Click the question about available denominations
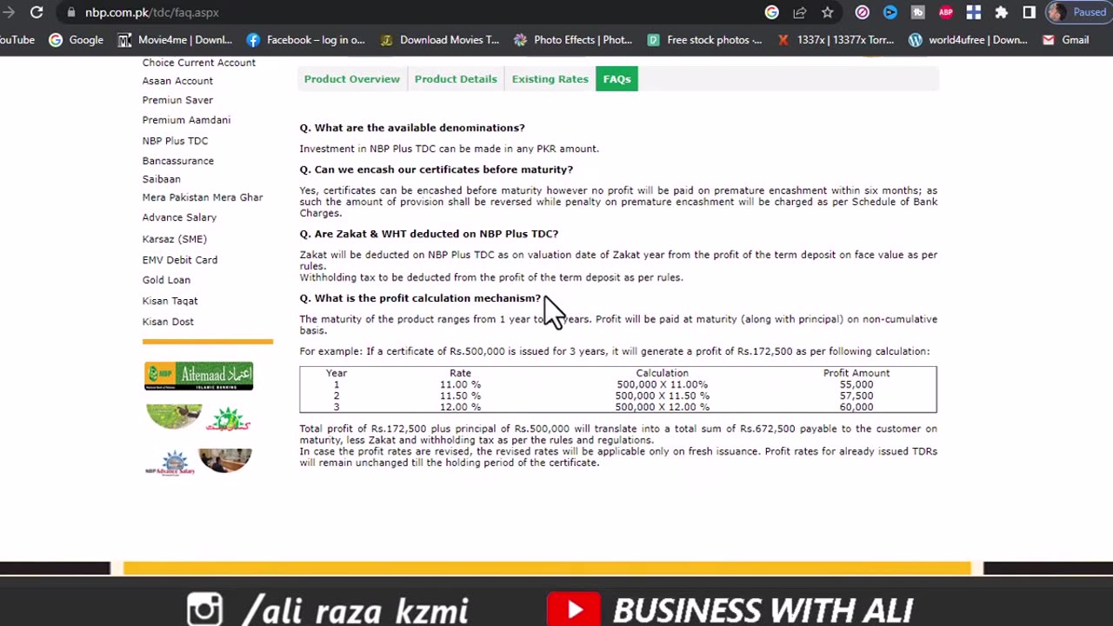The height and width of the screenshot is (626, 1113). [412, 128]
